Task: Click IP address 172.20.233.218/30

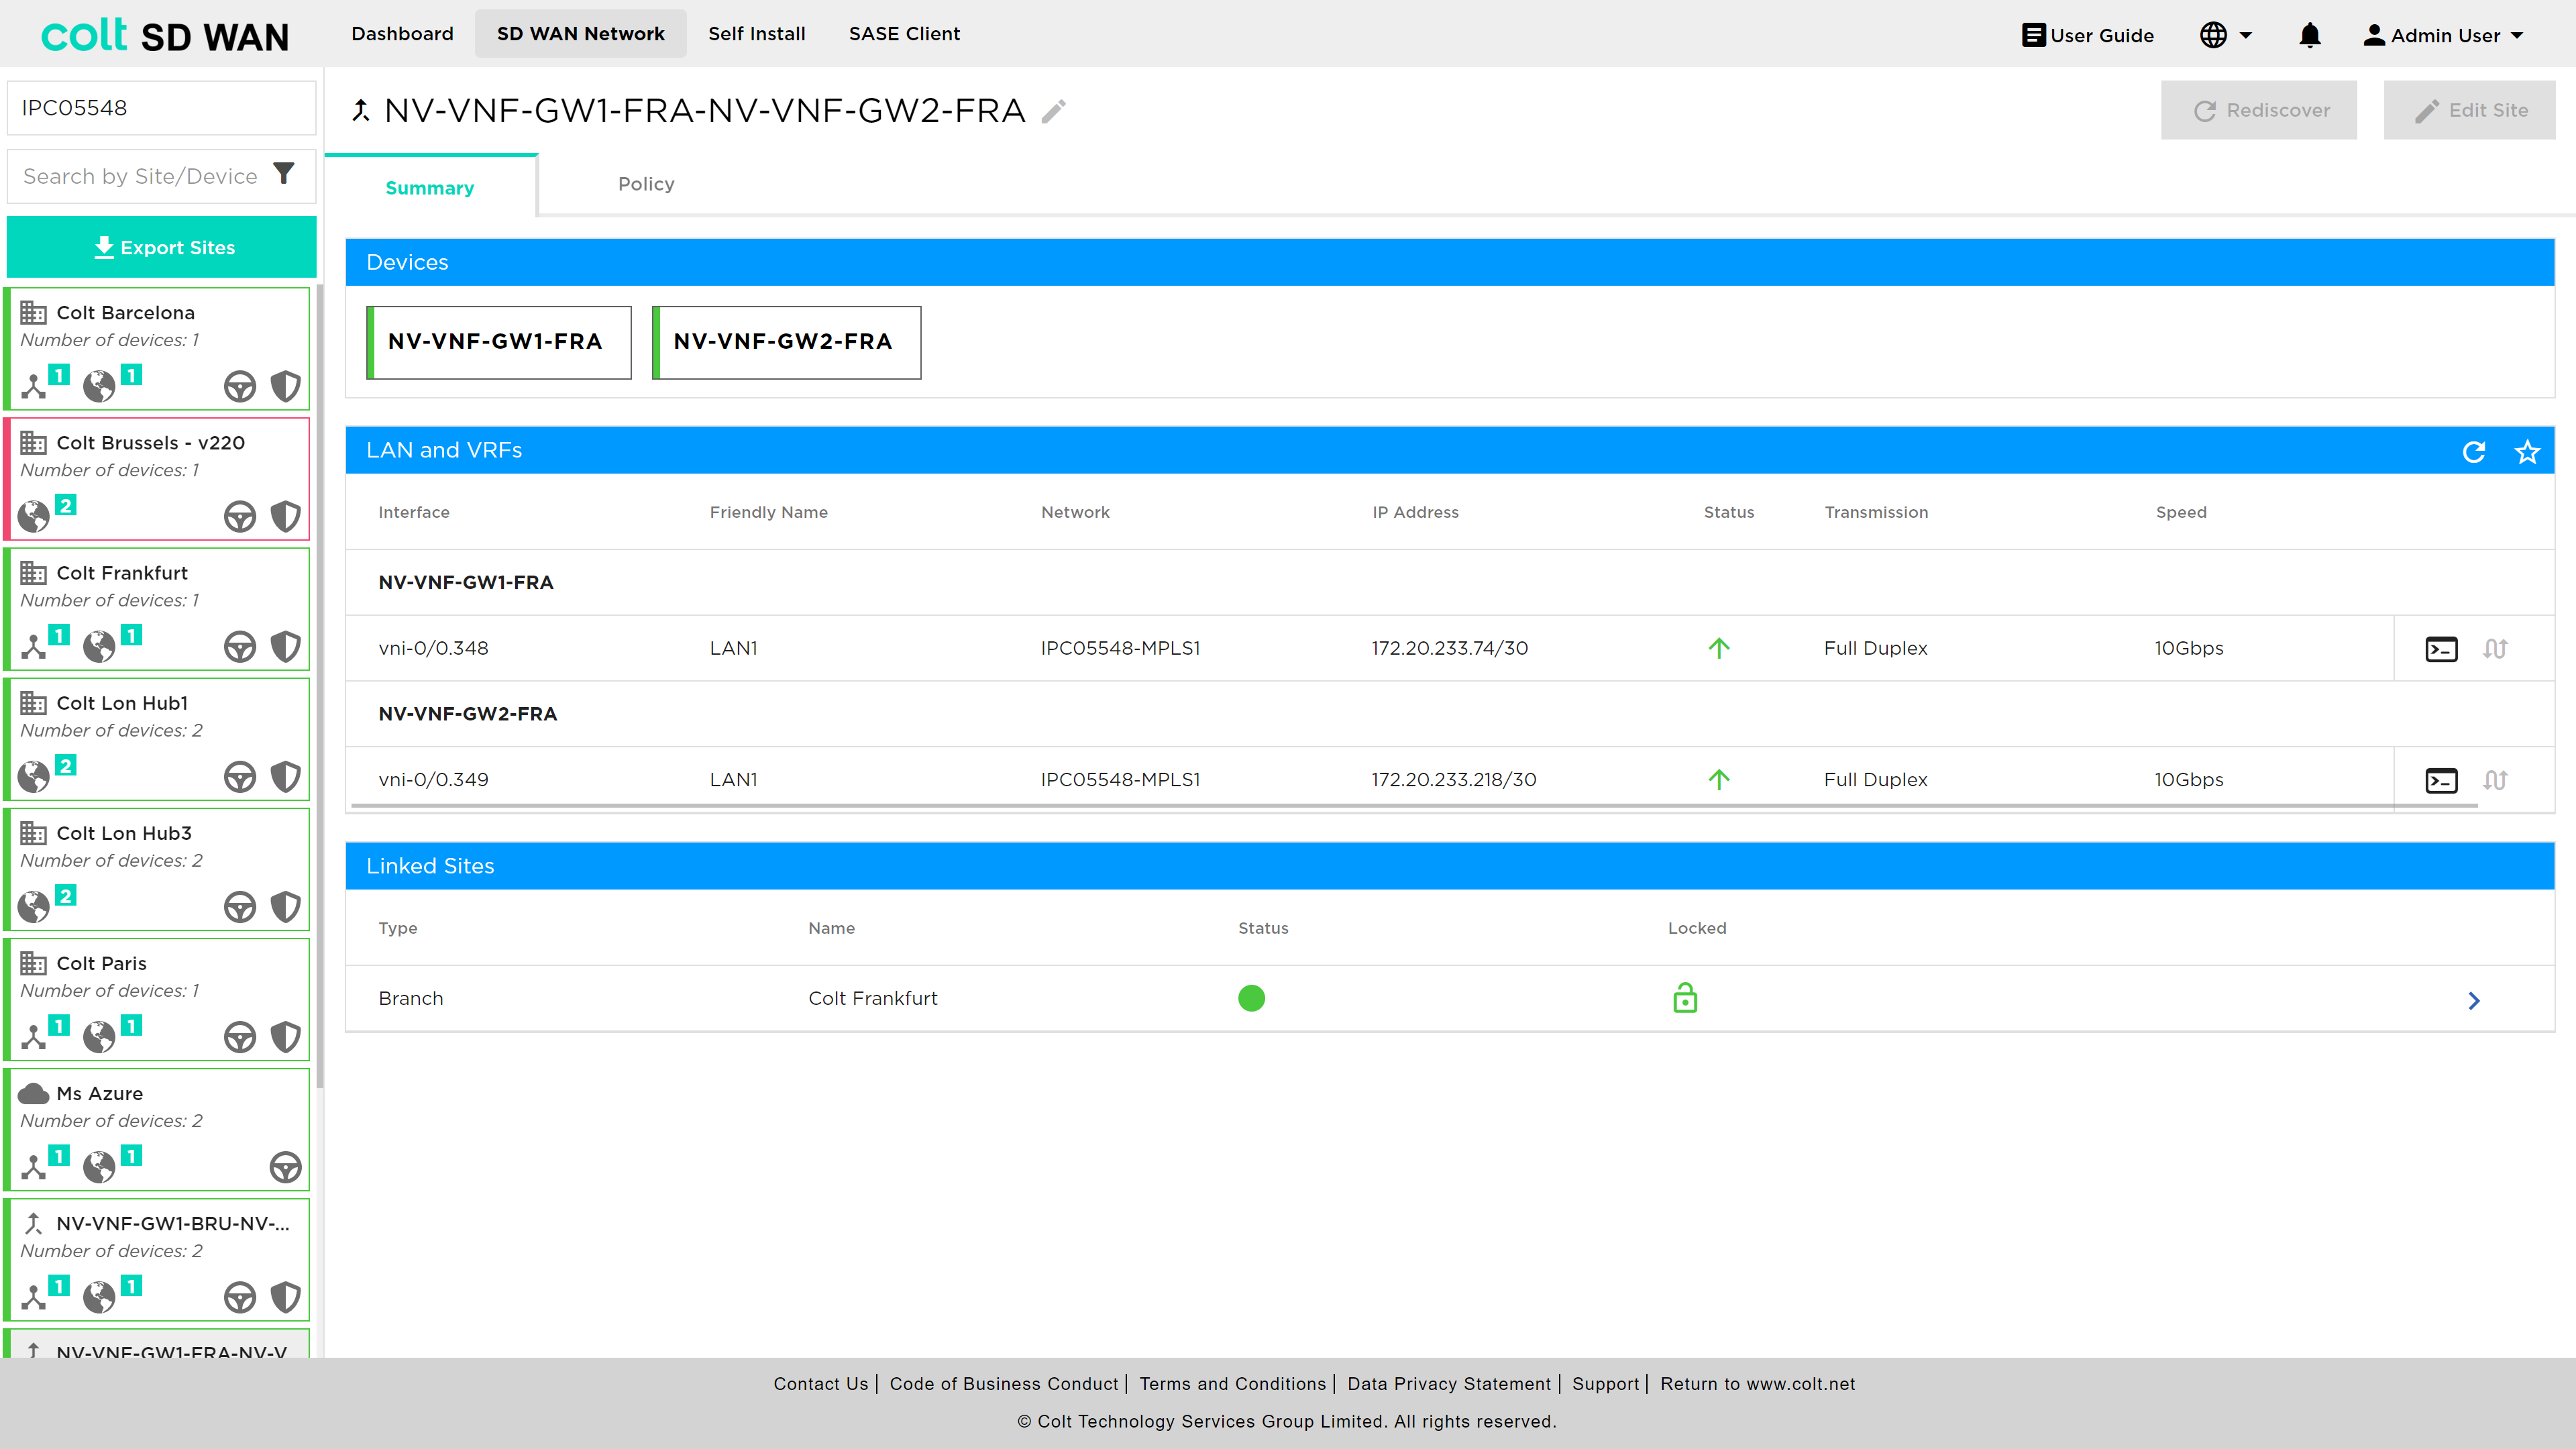Action: (x=1454, y=779)
